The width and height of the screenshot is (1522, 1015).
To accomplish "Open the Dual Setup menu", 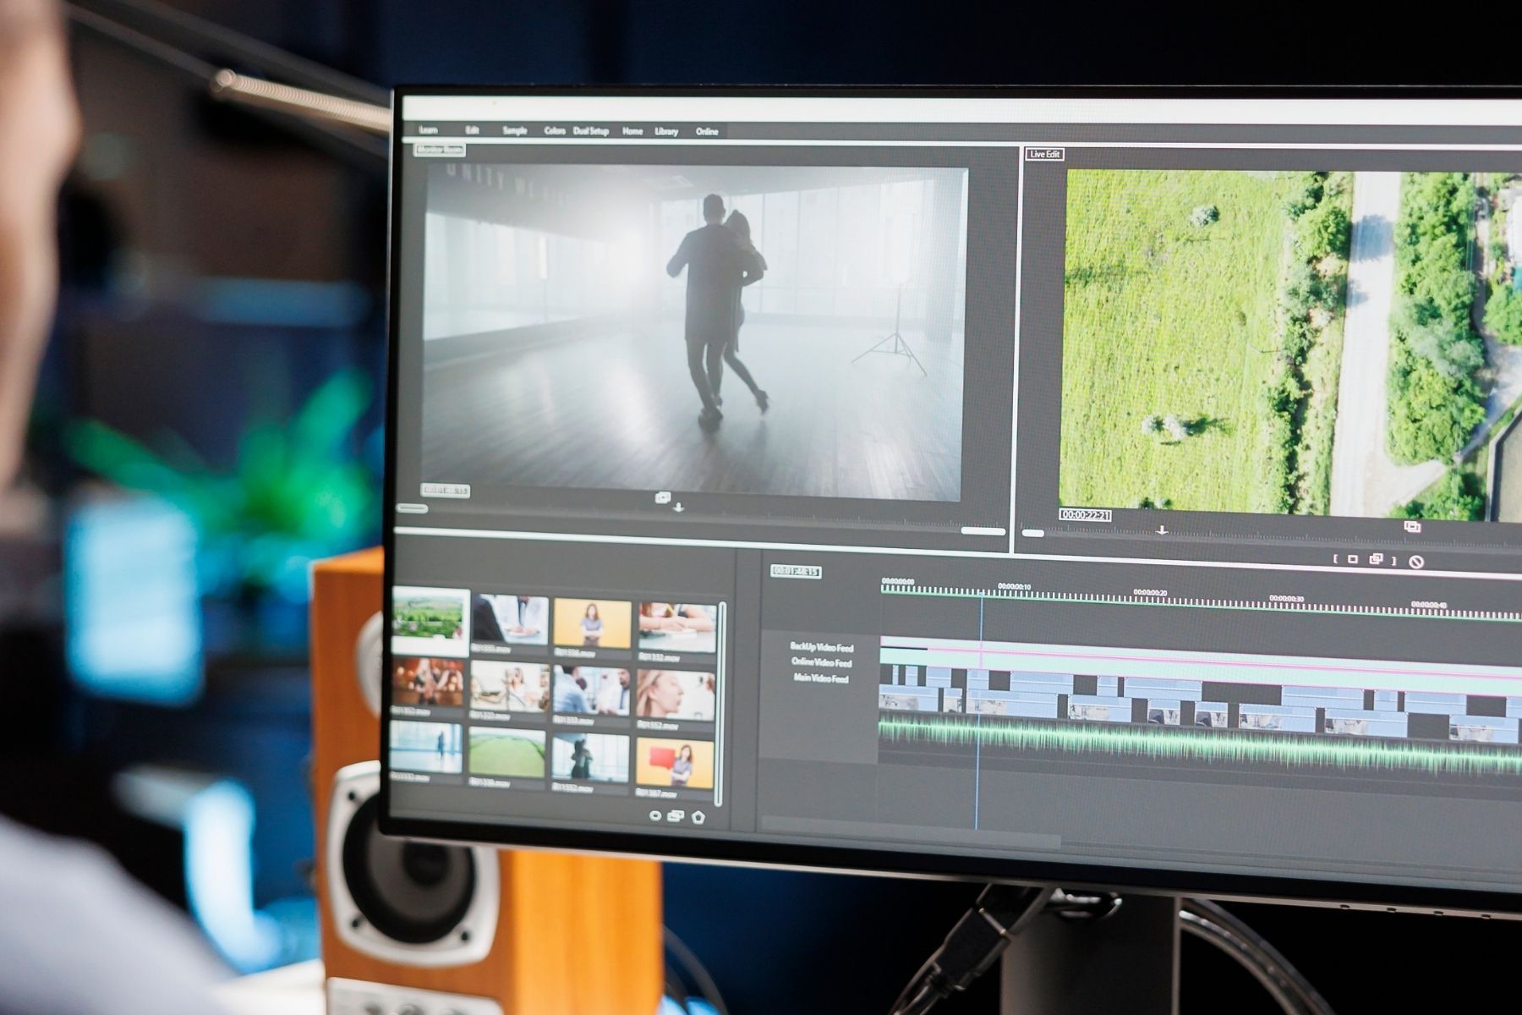I will pos(591,131).
